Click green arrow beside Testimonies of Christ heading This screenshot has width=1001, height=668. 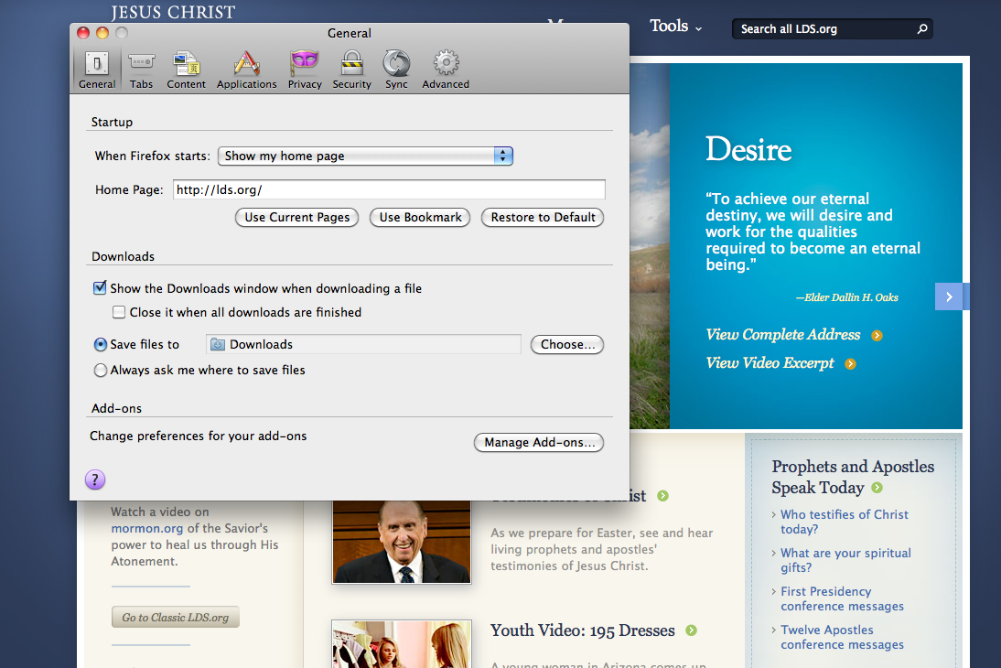663,496
